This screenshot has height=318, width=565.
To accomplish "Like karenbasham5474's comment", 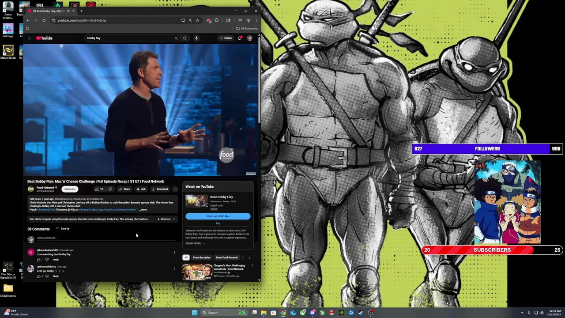I will point(39,259).
